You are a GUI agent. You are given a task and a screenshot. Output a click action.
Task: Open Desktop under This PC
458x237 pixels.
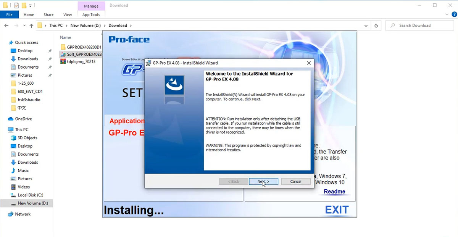pyautogui.click(x=25, y=146)
